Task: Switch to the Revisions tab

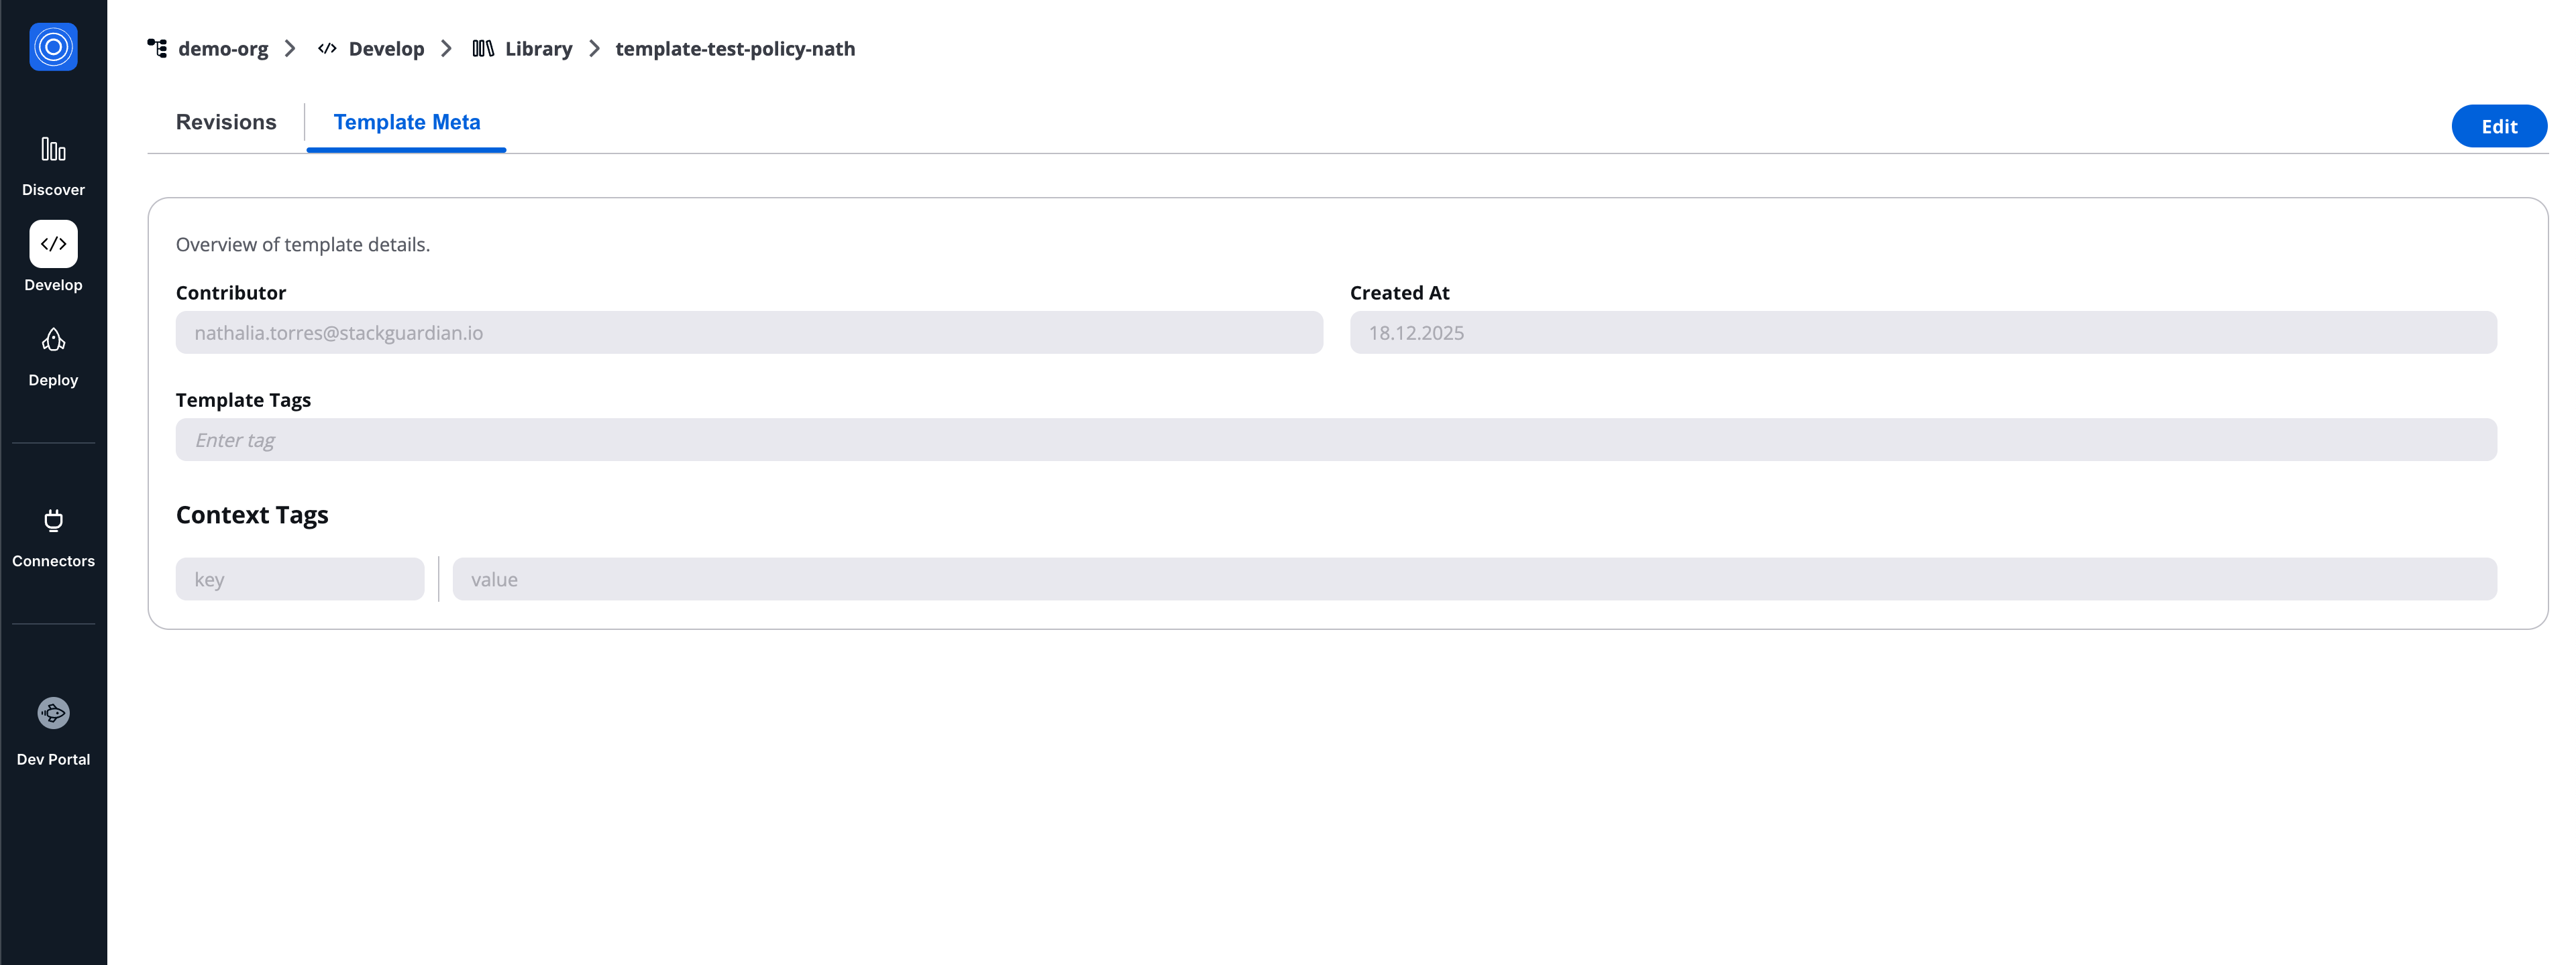Action: point(226,122)
